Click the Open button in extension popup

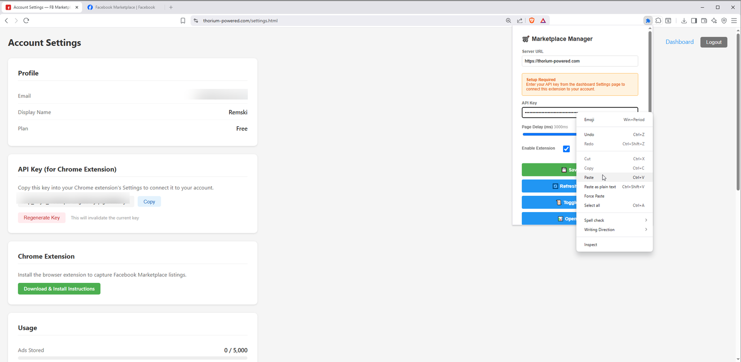click(x=549, y=218)
